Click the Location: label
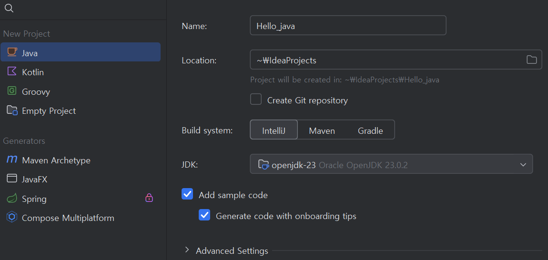The height and width of the screenshot is (260, 548). (x=199, y=60)
